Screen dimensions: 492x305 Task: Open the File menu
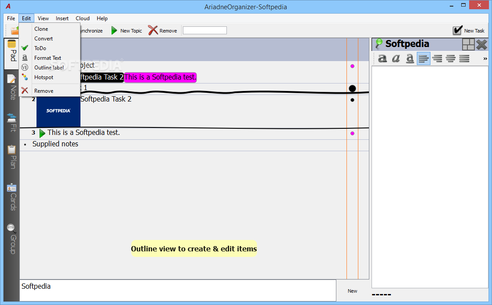11,18
